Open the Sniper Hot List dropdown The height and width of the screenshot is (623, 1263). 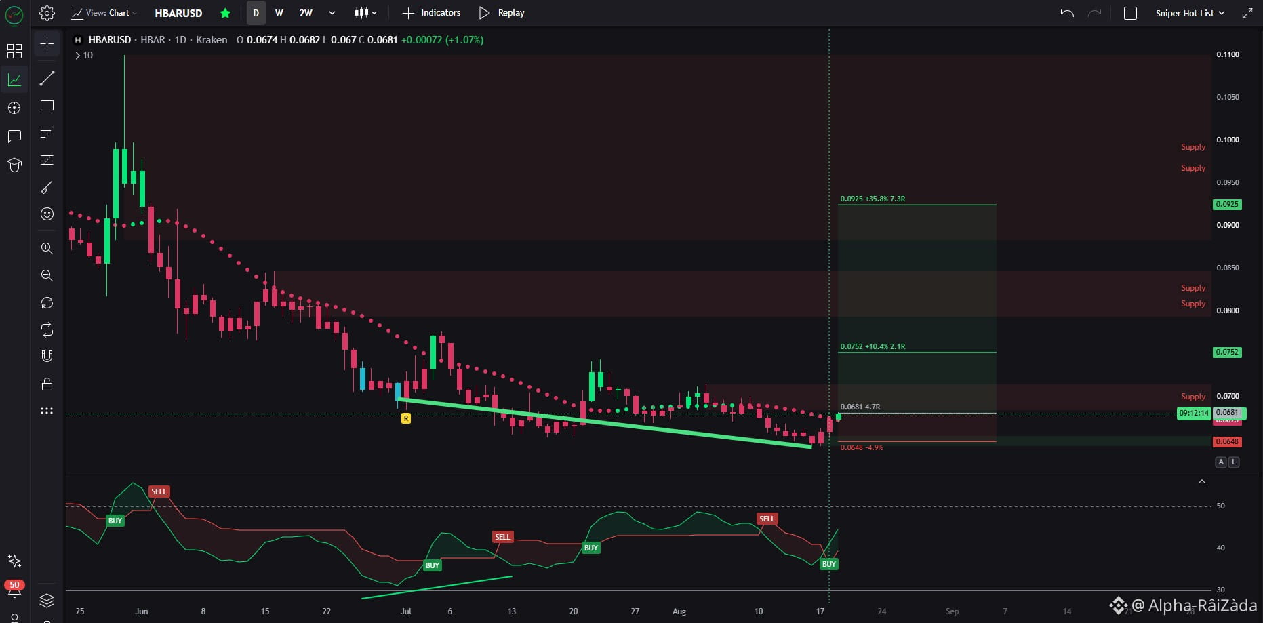click(1190, 13)
